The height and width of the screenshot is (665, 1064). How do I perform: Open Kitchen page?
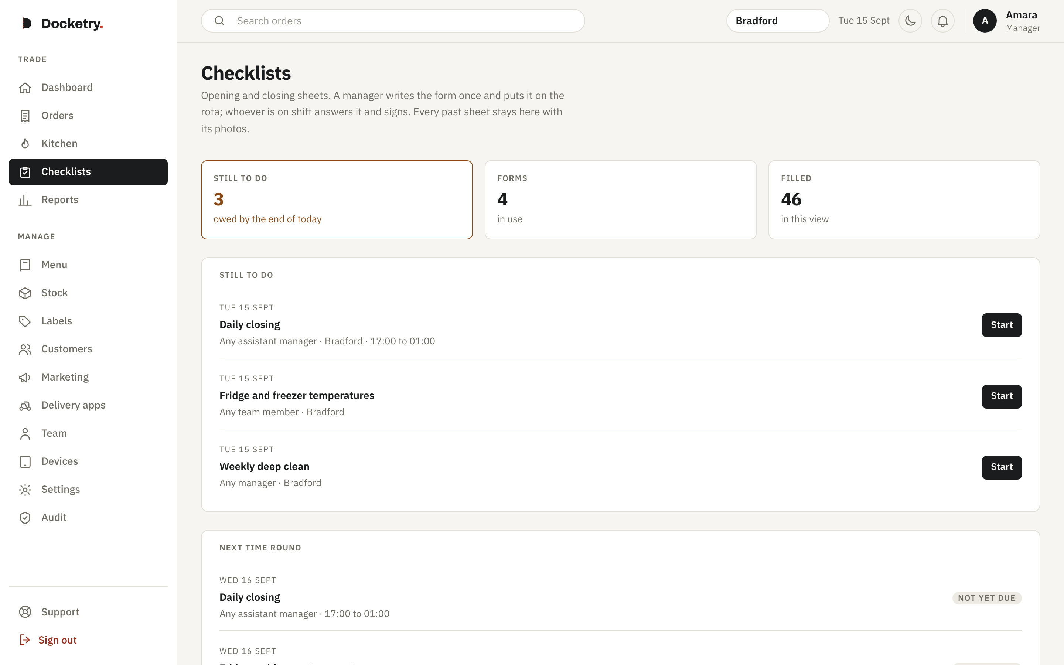pos(88,144)
